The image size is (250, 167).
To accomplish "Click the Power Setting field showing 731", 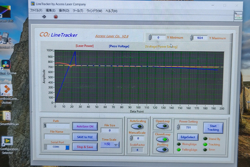I will coord(188,128).
